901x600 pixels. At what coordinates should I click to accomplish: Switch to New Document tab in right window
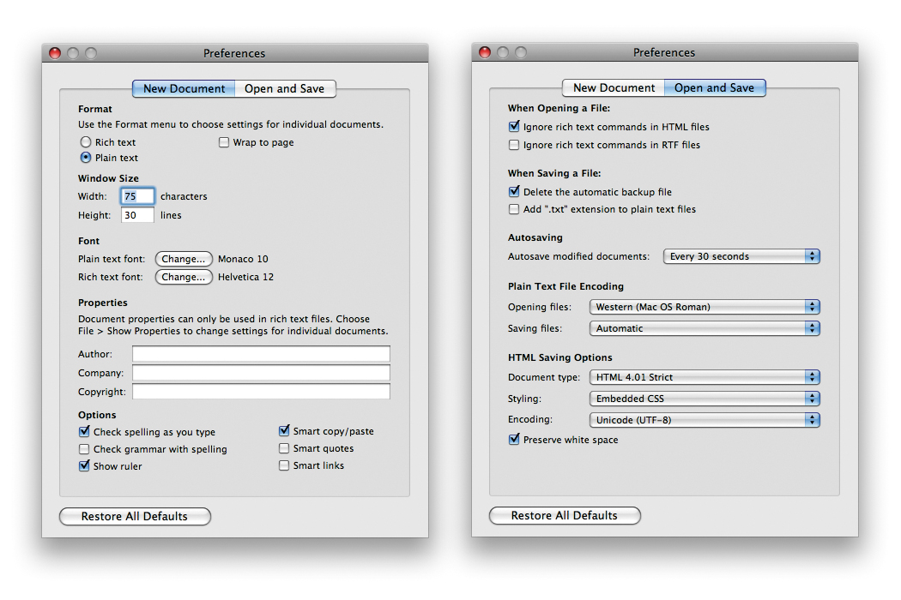(614, 87)
